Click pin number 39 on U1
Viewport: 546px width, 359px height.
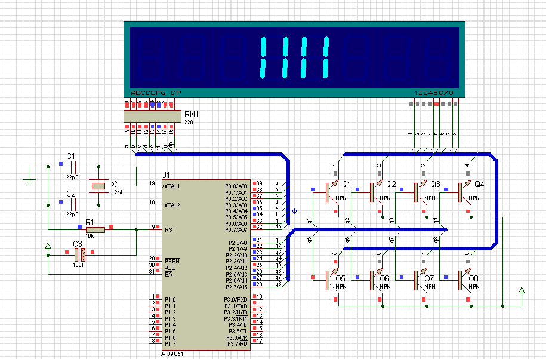tap(260, 183)
